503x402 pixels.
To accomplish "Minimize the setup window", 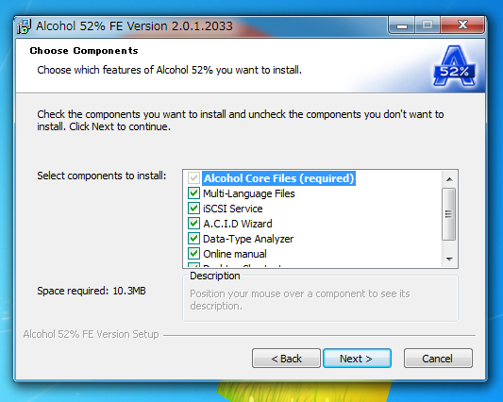I will [x=402, y=25].
